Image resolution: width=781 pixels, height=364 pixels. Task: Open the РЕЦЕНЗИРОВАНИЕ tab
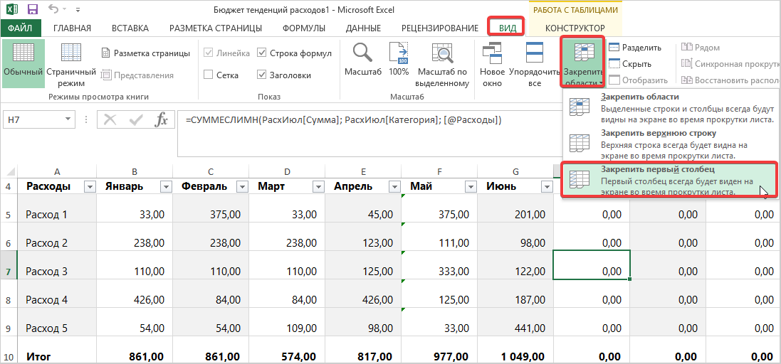[439, 28]
